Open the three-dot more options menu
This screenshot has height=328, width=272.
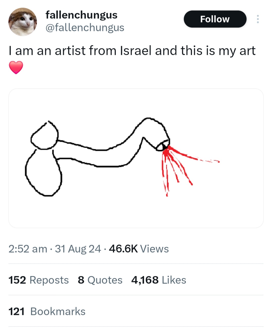[x=257, y=19]
